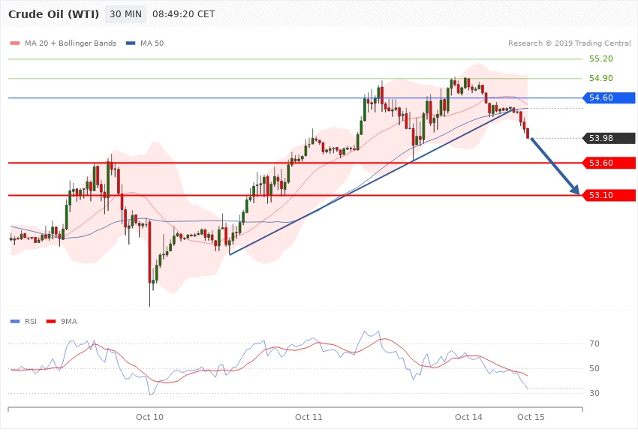This screenshot has height=432, width=638.
Task: Toggle the MA 50 legend label
Action: (x=152, y=43)
